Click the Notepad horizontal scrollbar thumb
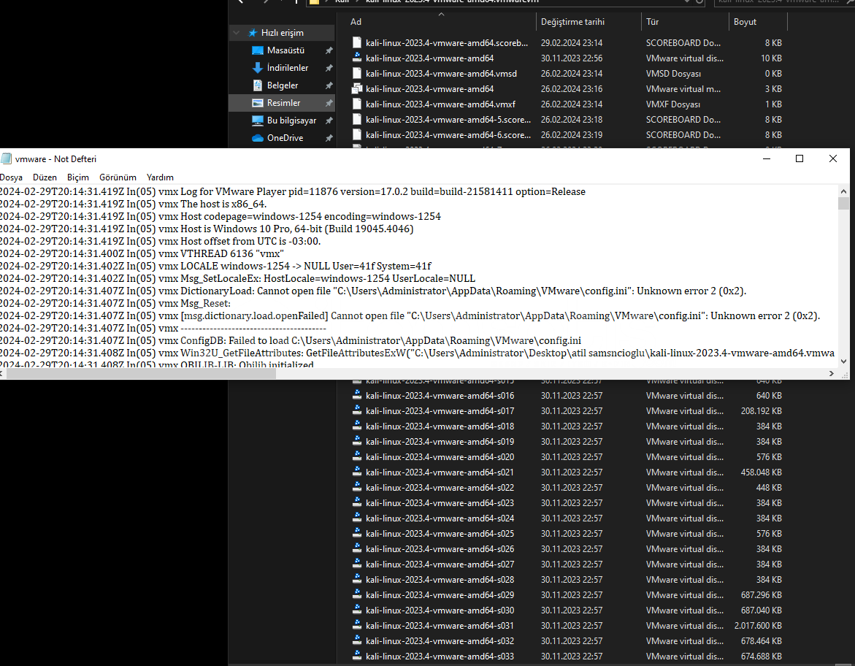The height and width of the screenshot is (666, 855). (141, 374)
